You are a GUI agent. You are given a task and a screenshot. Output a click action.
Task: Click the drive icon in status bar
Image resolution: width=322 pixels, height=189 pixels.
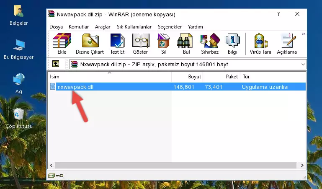(52, 176)
